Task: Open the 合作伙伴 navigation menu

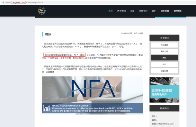Action: coord(165,11)
